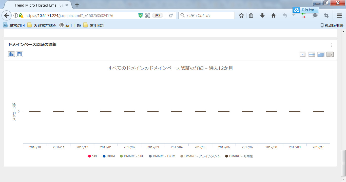Toggle SPF series in chart legend
Image resolution: width=346 pixels, height=182 pixels.
point(93,156)
